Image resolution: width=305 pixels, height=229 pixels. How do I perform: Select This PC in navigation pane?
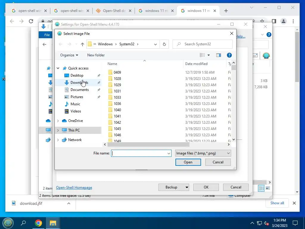(x=74, y=130)
